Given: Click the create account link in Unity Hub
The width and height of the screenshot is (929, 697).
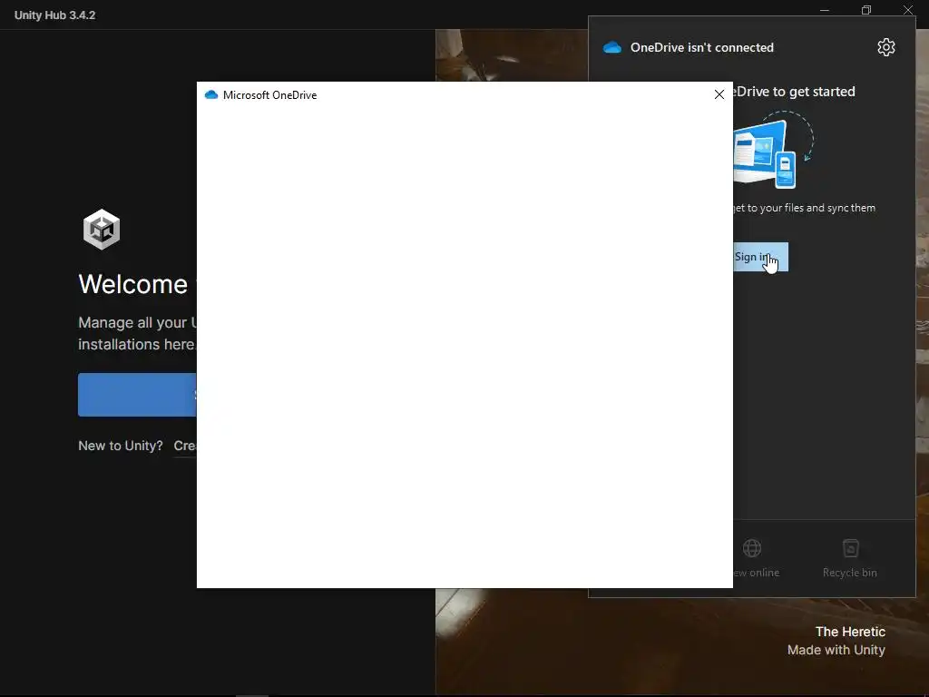Looking at the screenshot, I should tap(185, 446).
